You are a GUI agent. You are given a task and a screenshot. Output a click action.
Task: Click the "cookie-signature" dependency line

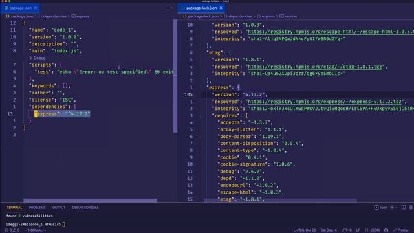256,164
